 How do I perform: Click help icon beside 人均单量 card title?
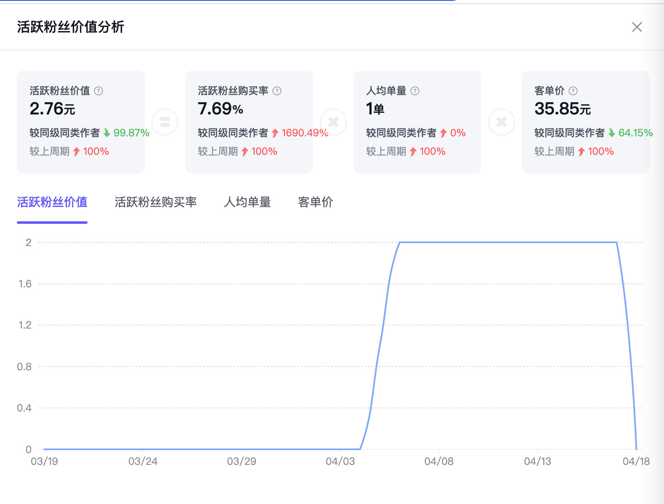click(415, 91)
